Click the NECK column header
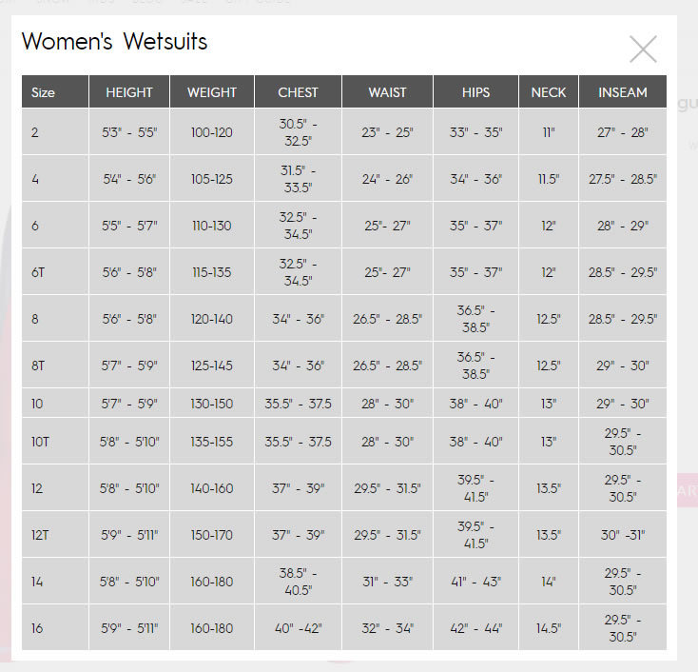698x672 pixels. [x=549, y=91]
